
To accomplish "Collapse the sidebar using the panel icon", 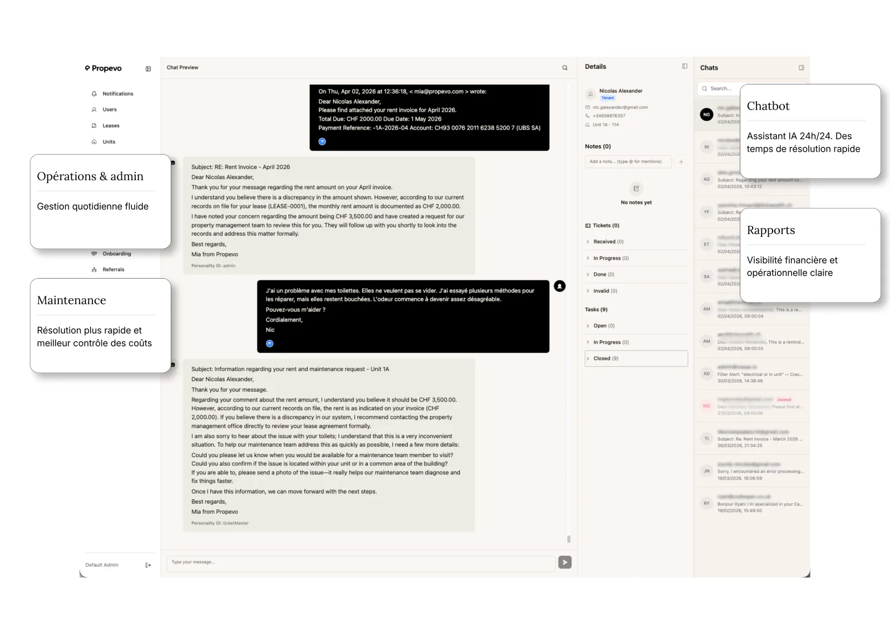I will (148, 68).
